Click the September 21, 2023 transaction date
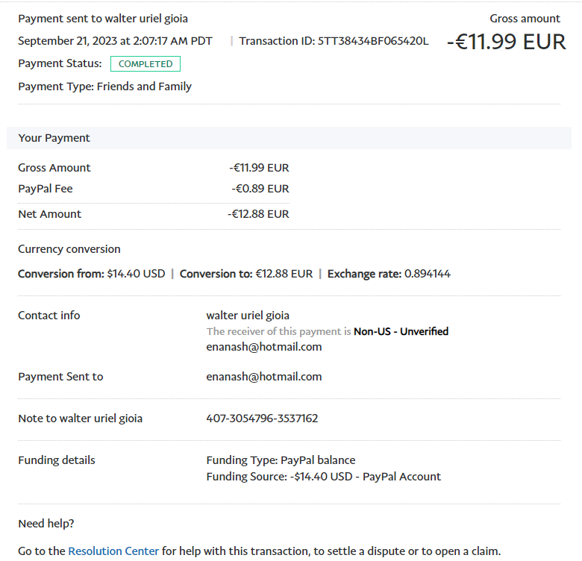582x561 pixels. pyautogui.click(x=115, y=41)
